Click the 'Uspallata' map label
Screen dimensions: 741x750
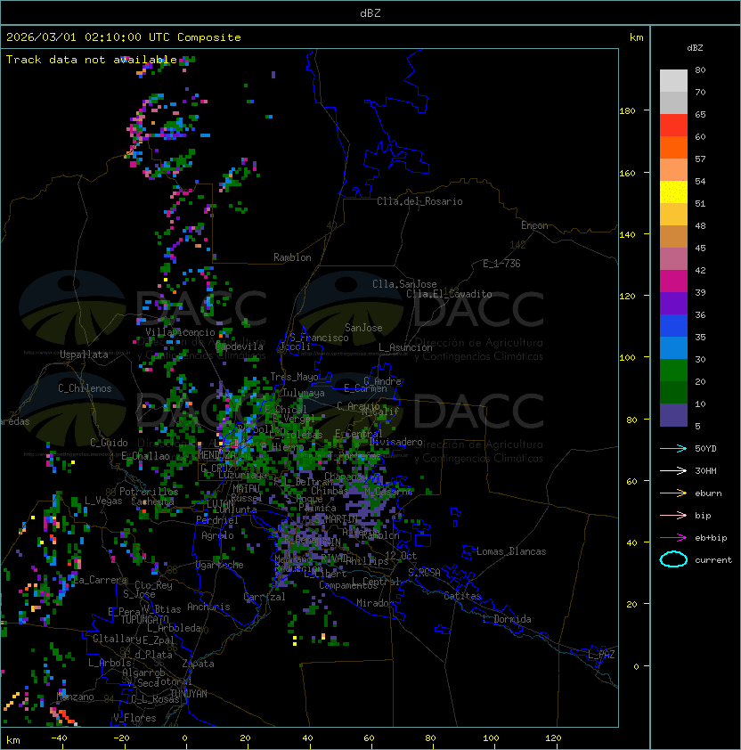pyautogui.click(x=84, y=355)
